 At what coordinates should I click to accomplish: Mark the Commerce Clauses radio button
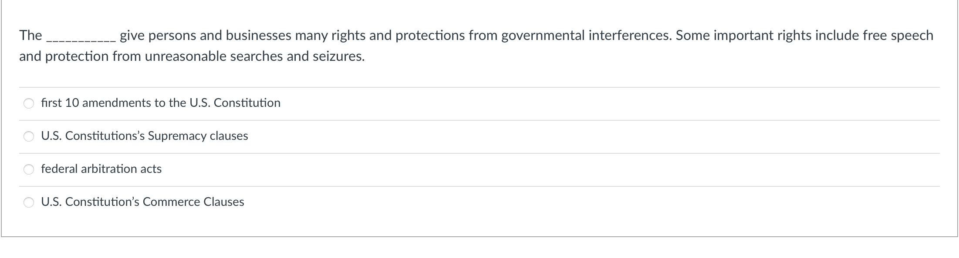(x=29, y=202)
